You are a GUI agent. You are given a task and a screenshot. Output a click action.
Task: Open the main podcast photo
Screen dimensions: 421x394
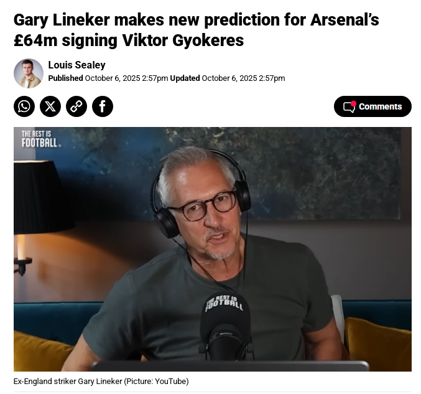[213, 249]
